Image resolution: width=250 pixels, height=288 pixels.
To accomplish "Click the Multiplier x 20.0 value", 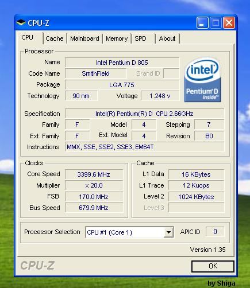I will (94, 185).
